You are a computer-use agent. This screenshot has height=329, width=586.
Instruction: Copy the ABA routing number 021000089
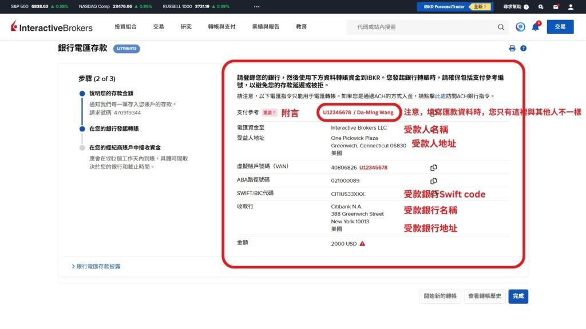[434, 181]
